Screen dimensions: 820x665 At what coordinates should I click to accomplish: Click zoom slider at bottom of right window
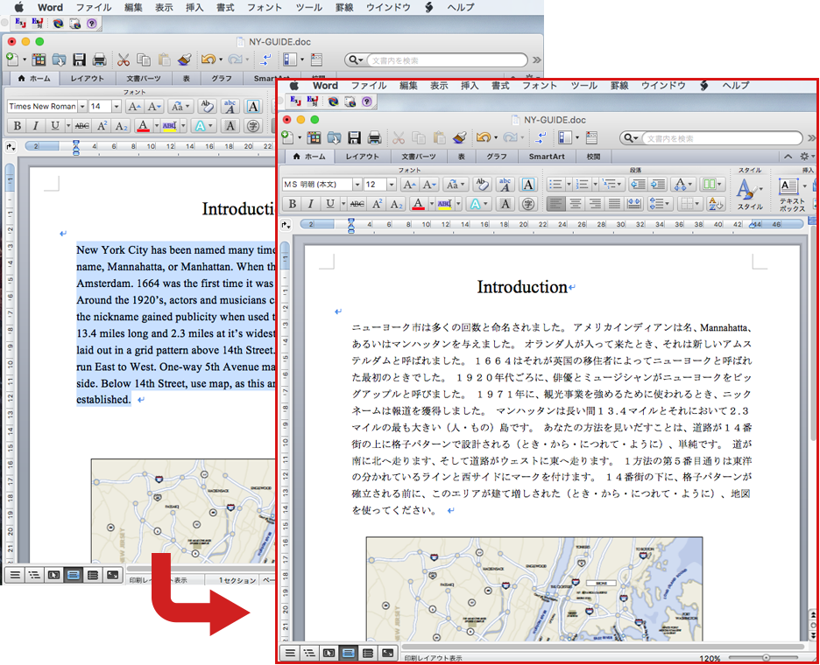click(x=766, y=658)
